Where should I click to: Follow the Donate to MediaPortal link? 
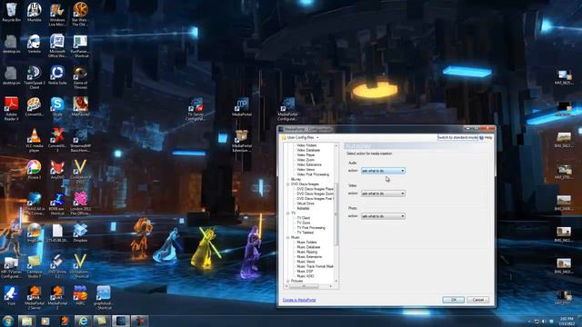click(x=299, y=300)
